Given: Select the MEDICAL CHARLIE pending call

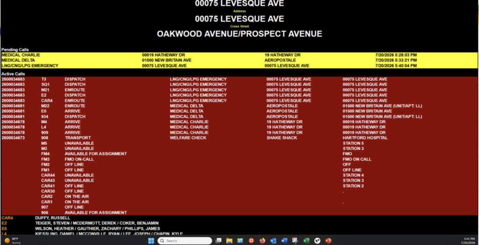Looking at the screenshot, I should coord(21,55).
